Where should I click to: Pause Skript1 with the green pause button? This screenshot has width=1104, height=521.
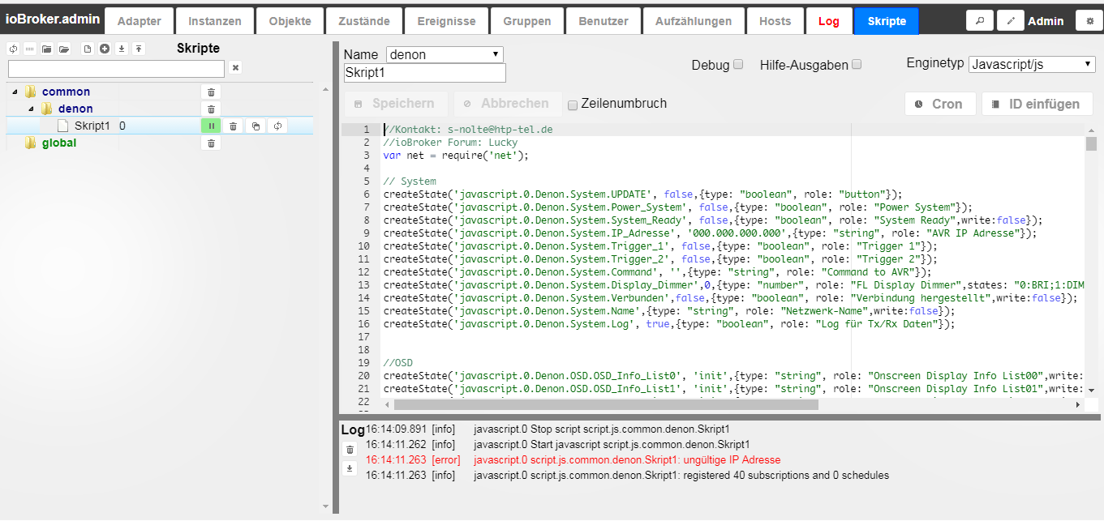[x=211, y=126]
